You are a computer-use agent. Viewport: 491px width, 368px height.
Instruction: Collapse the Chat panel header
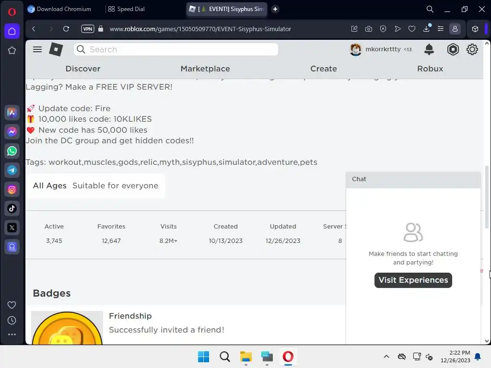point(413,179)
